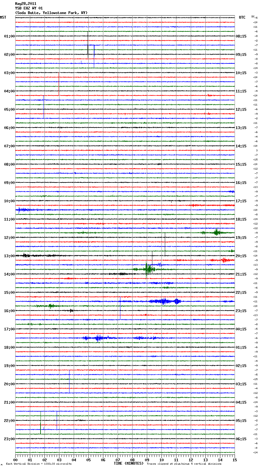Click the May28,2011 date header
The image size is (259, 468).
coord(26,4)
